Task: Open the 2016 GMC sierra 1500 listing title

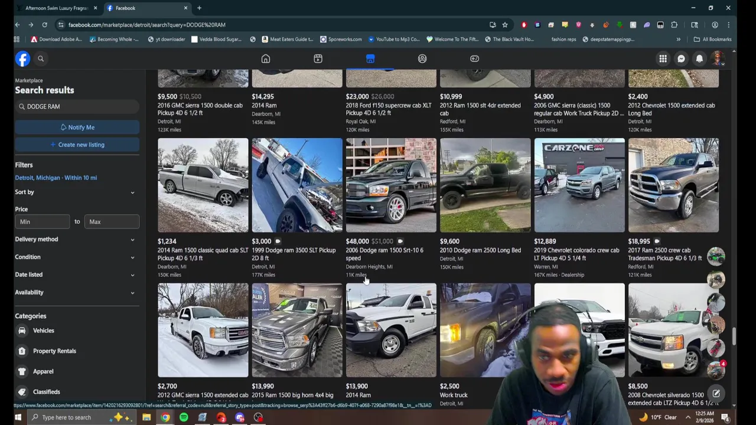Action: pos(200,109)
